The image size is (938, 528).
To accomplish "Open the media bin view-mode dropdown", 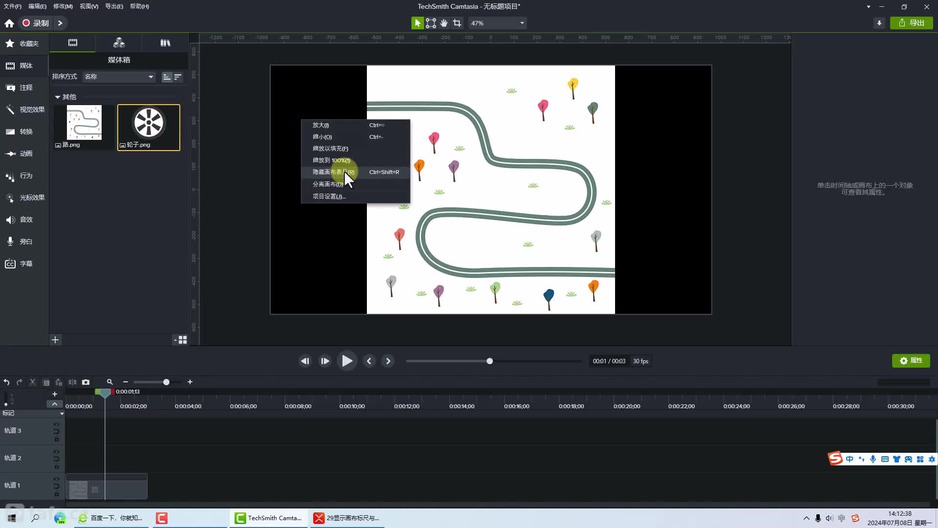I will coord(180,340).
